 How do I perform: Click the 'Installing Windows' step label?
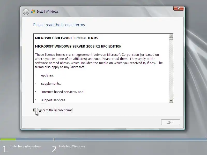click(72, 146)
